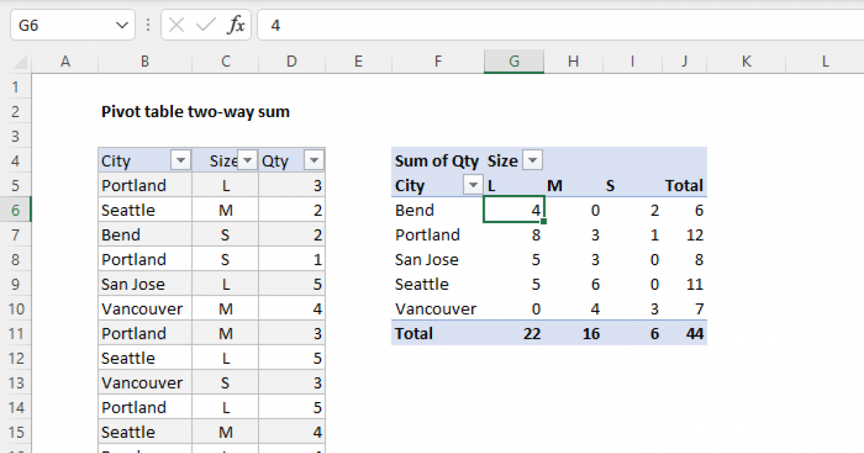Open the Qty filter dropdown in column D
The height and width of the screenshot is (453, 864).
314,160
